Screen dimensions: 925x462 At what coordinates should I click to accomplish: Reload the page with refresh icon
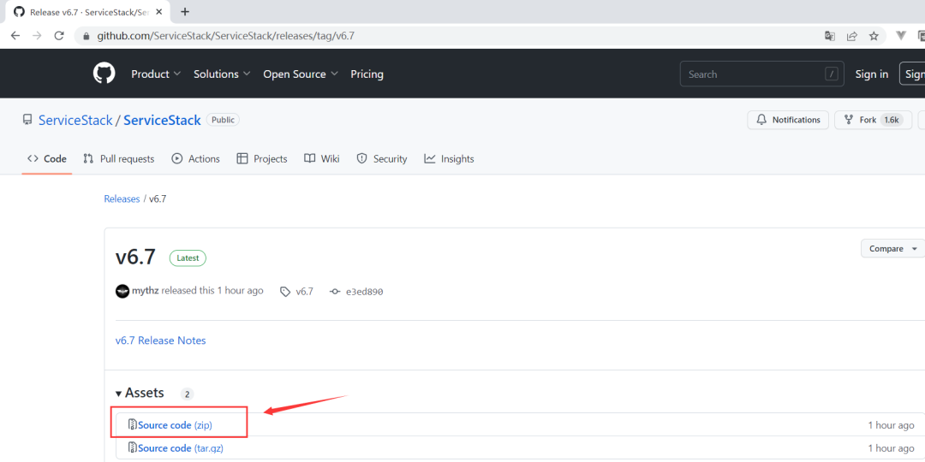click(x=59, y=36)
